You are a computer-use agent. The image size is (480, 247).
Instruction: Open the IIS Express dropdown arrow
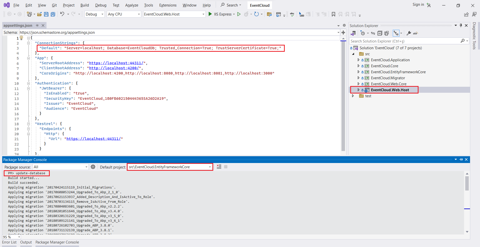coord(234,14)
